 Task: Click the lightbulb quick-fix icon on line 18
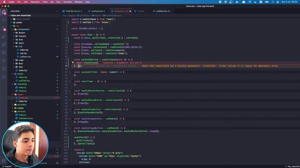coord(73,63)
